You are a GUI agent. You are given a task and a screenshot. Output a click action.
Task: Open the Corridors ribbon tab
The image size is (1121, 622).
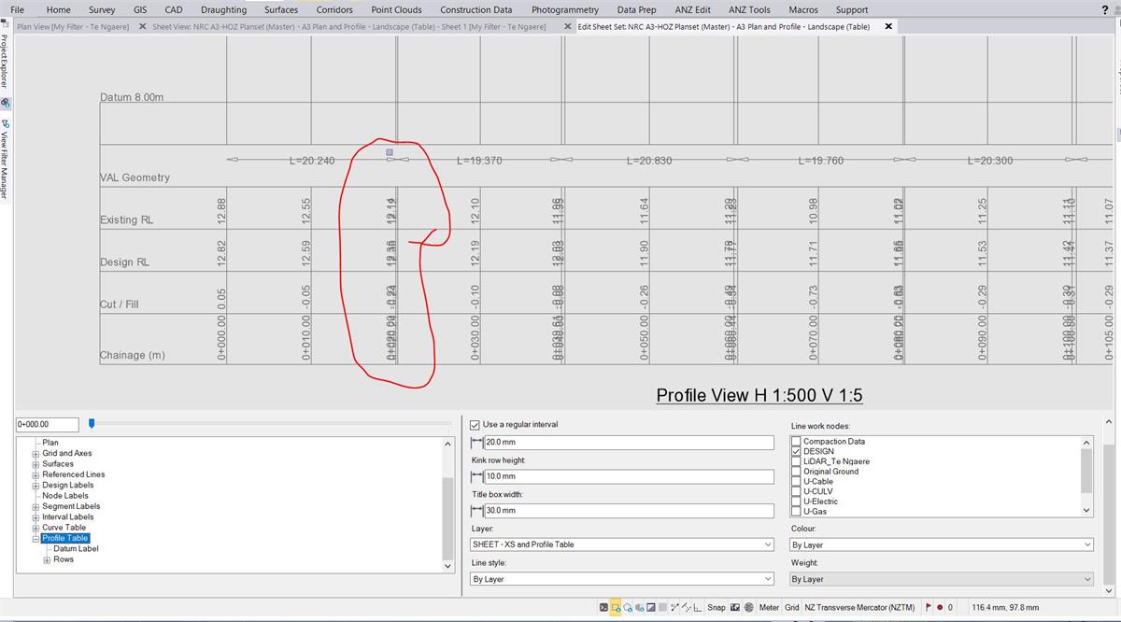tap(334, 9)
